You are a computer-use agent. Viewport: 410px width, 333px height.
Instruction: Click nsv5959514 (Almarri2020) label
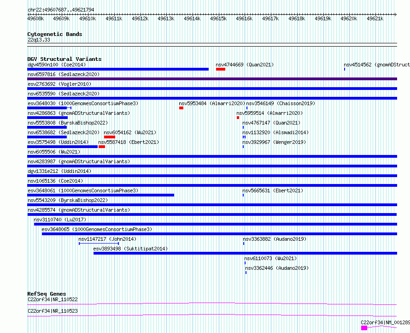click(269, 113)
